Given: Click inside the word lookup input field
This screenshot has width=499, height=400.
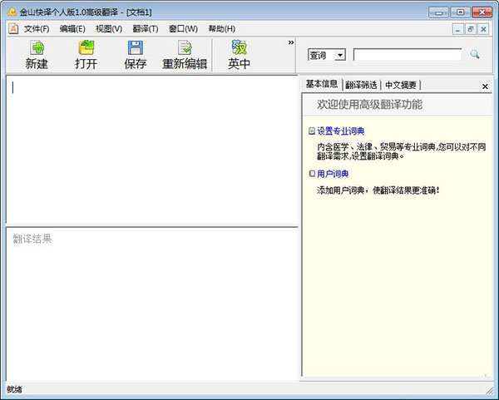Looking at the screenshot, I should click(x=407, y=55).
